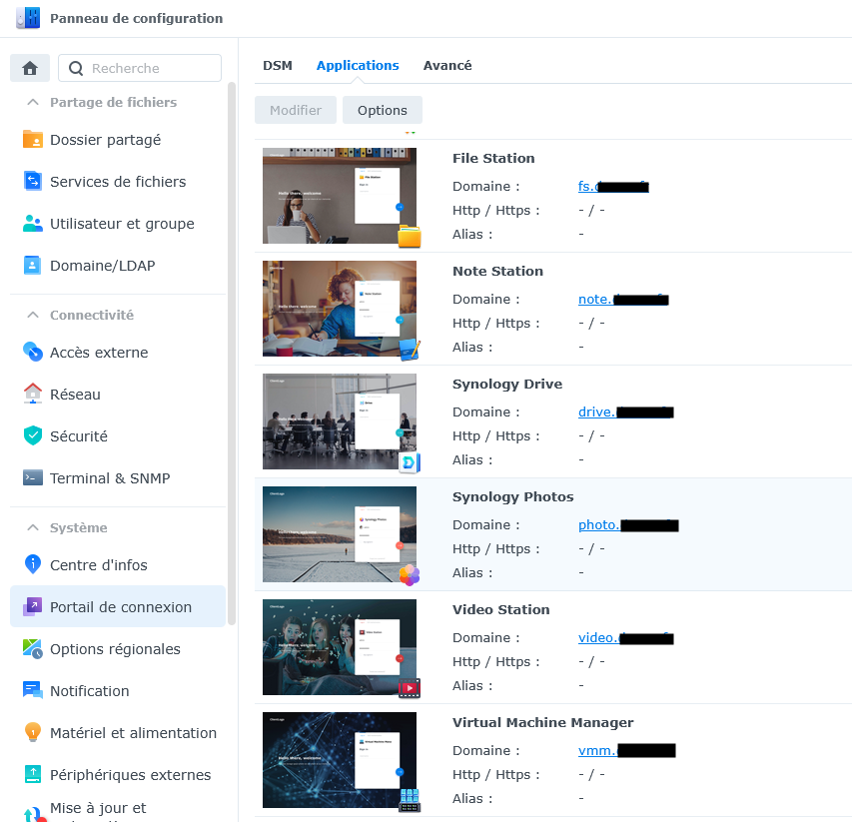Select File Station login thumbnail
852x822 pixels.
[x=339, y=196]
